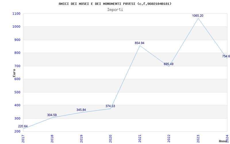
Task: Click the 700 y-axis tick label
Action: pyautogui.click(x=18, y=66)
